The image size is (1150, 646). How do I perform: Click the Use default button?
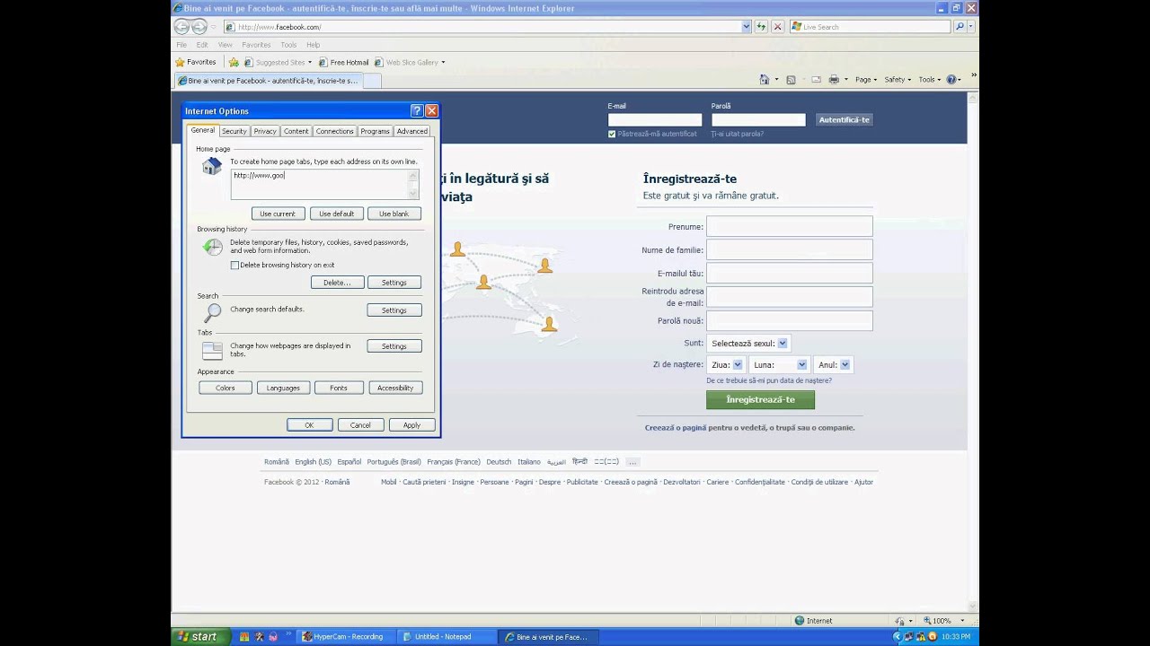pyautogui.click(x=337, y=214)
